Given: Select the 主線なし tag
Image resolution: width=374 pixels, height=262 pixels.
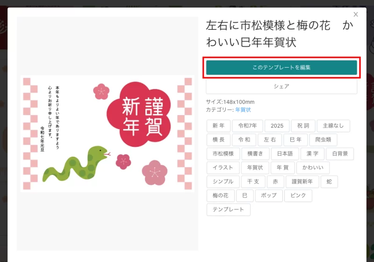Looking at the screenshot, I should (x=333, y=126).
